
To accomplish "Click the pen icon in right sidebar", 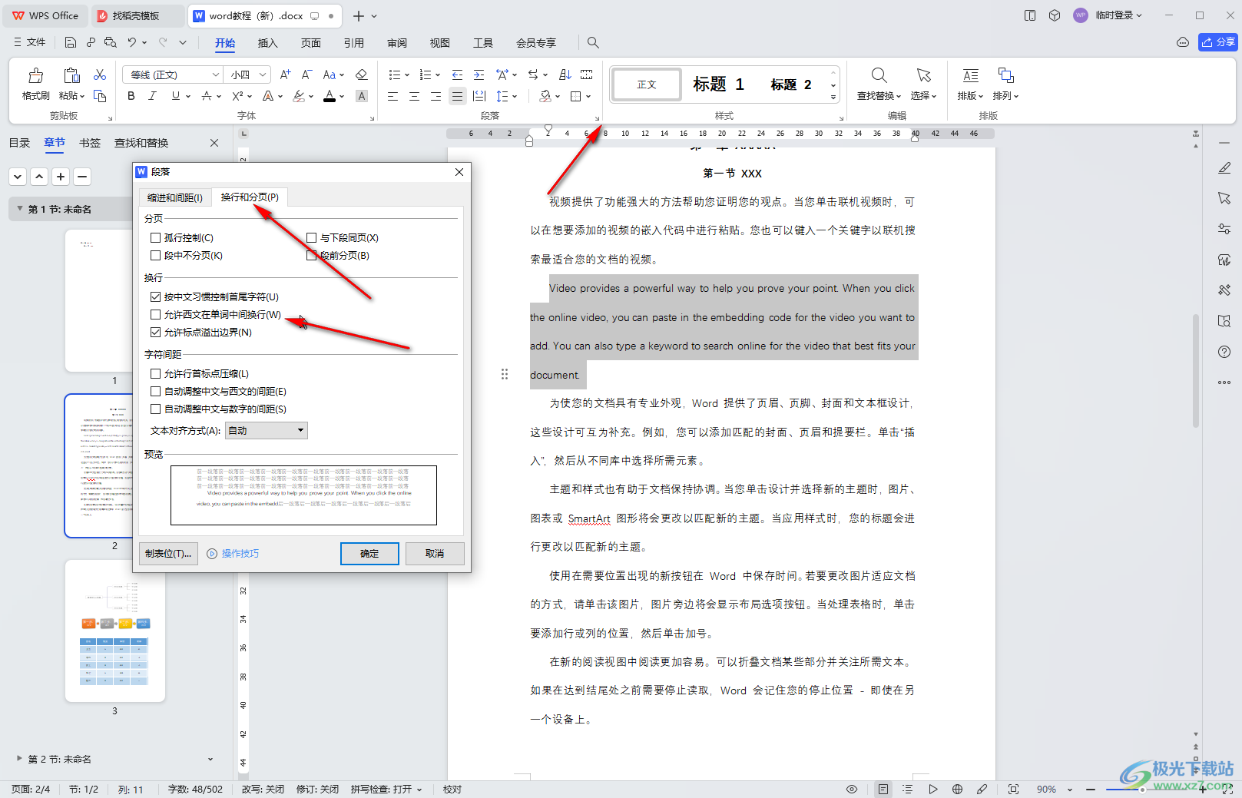I will [1224, 167].
